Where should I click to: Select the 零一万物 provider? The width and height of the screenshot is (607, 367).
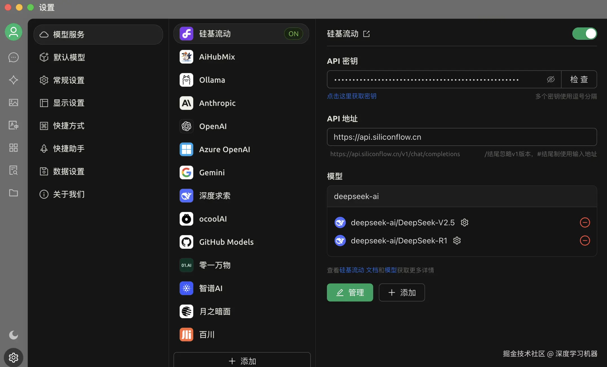coord(241,265)
